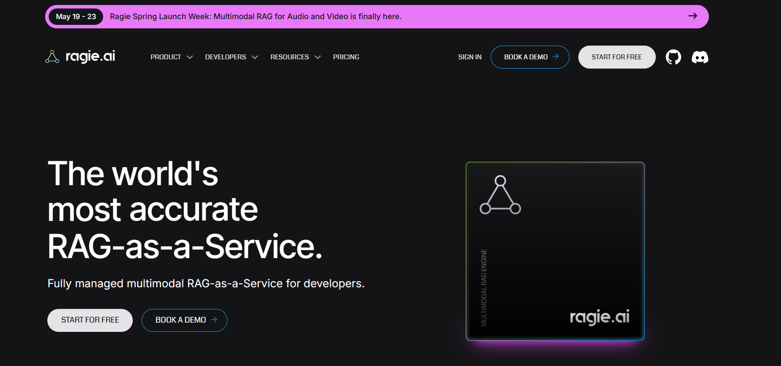Viewport: 781px width, 366px height.
Task: Click the arrow inside header Book a Demo
Action: (x=555, y=57)
